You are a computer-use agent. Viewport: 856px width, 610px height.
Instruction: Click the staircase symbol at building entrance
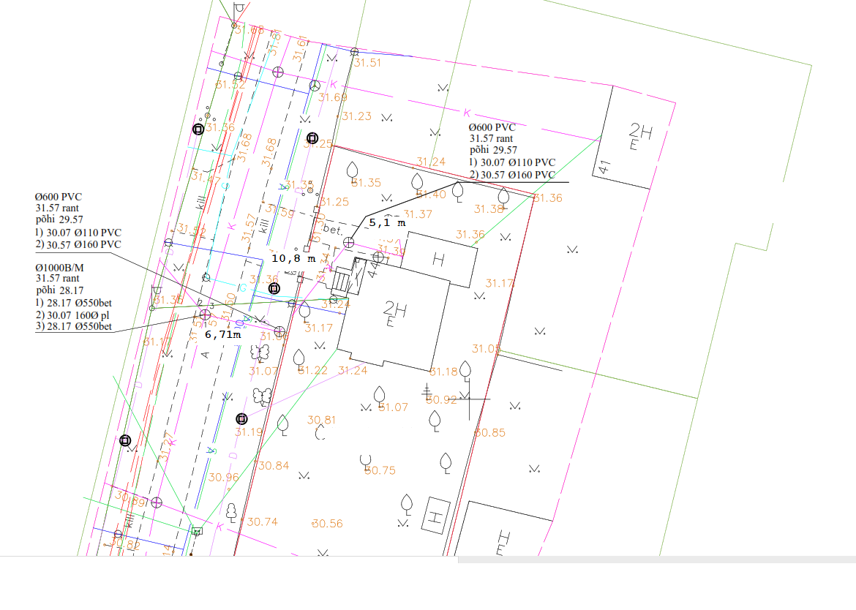(x=342, y=279)
